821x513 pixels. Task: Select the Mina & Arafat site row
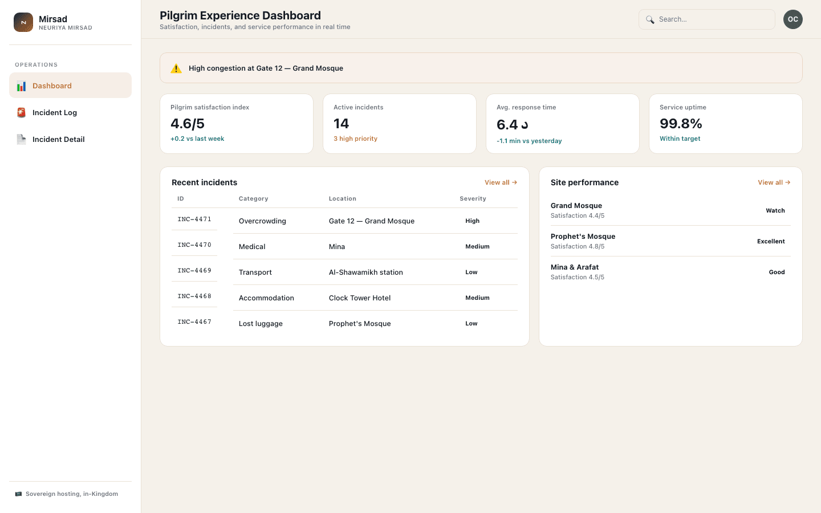tap(670, 272)
